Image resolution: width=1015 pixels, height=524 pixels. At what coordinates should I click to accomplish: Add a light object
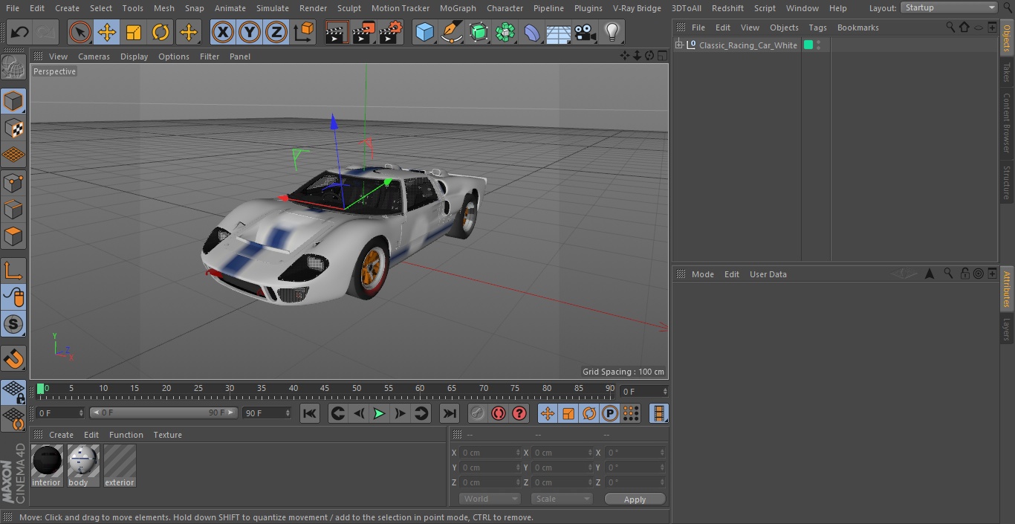612,32
